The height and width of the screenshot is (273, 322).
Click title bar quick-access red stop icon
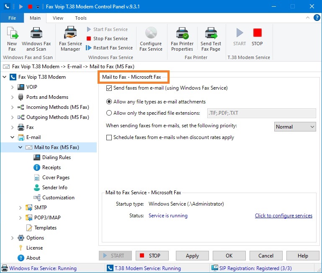30,7
